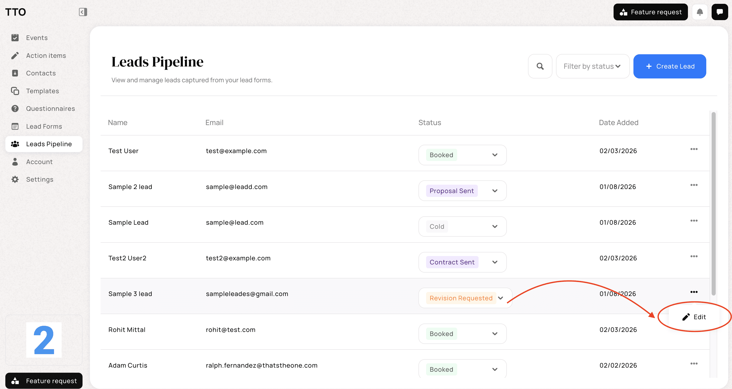Click three dots on Sample 3 lead

tap(694, 292)
